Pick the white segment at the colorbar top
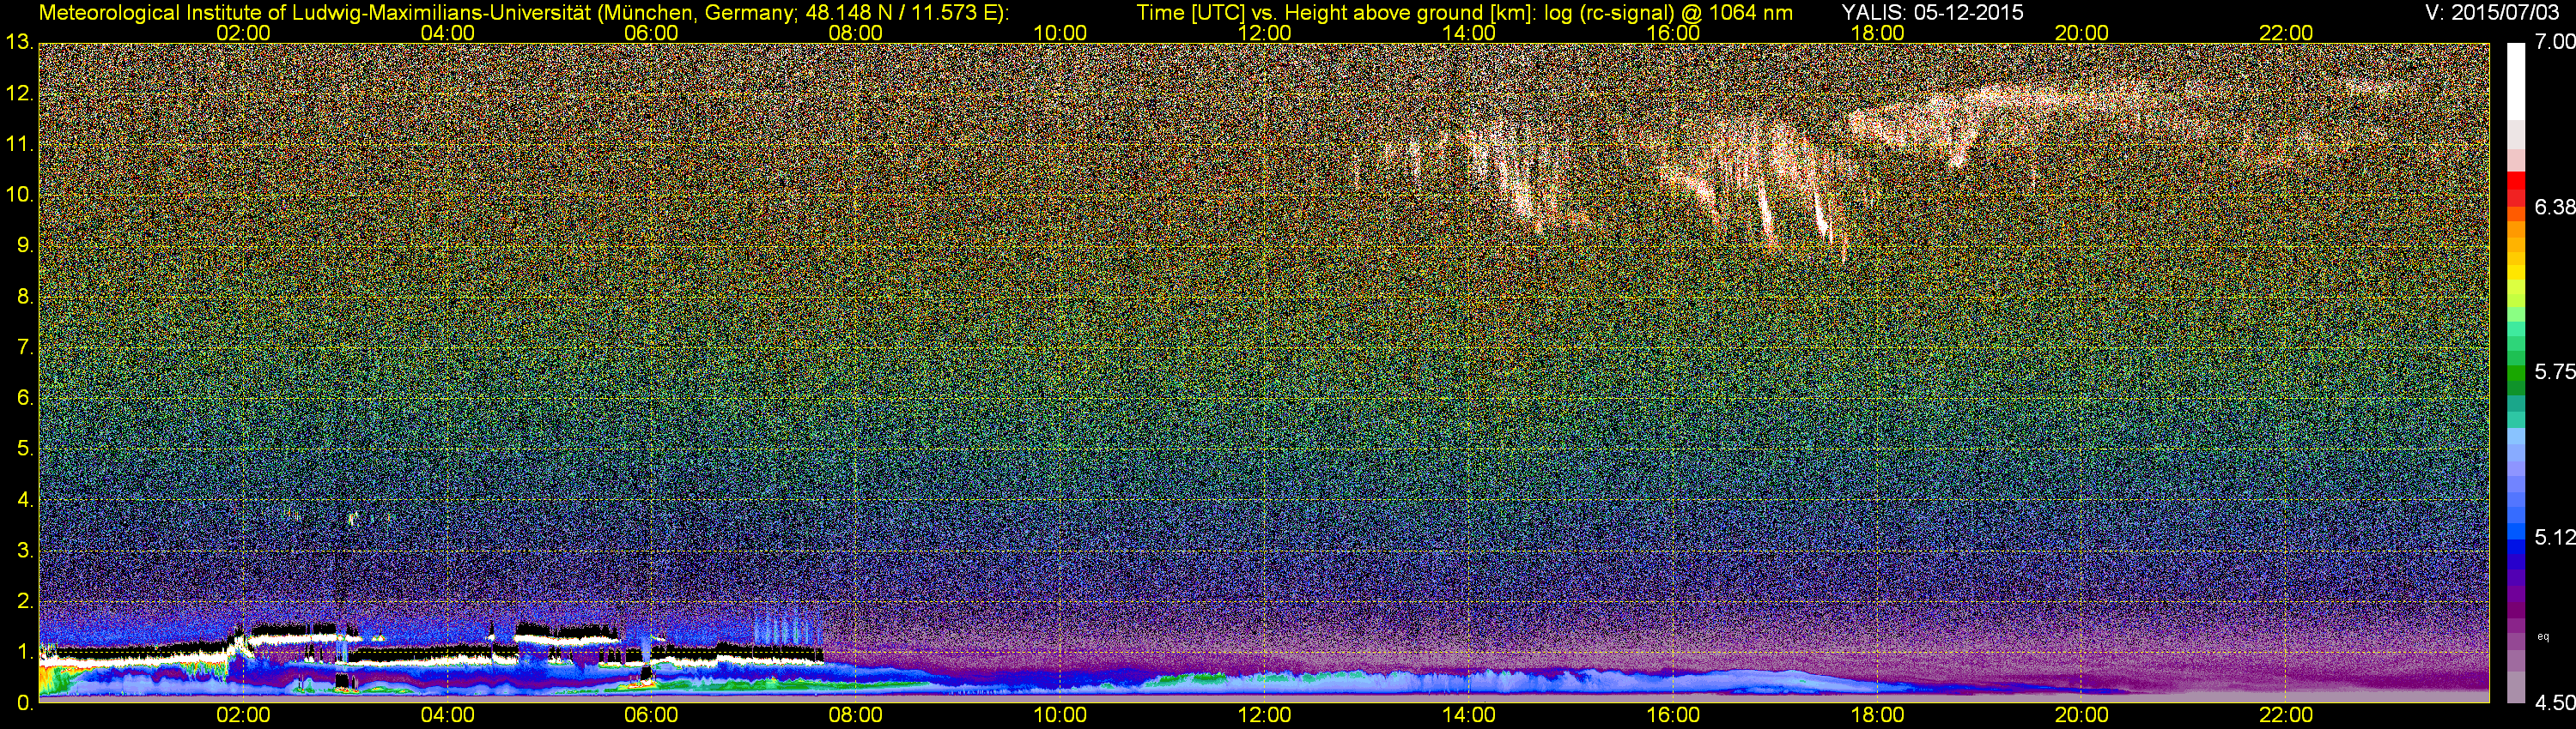2576x729 pixels. point(2516,81)
